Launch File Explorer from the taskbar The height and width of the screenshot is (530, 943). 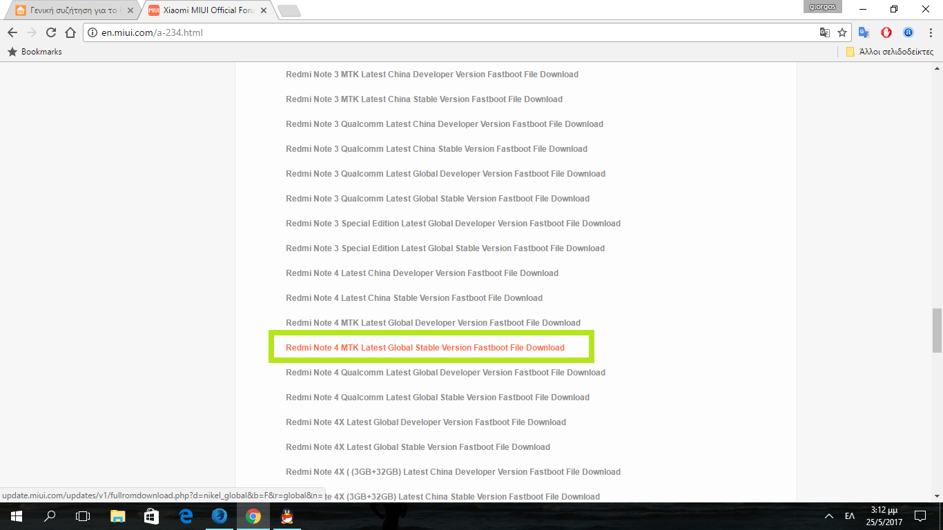pos(118,516)
